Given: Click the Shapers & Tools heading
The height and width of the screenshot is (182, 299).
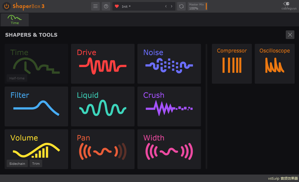Looking at the screenshot, I should tap(31, 35).
